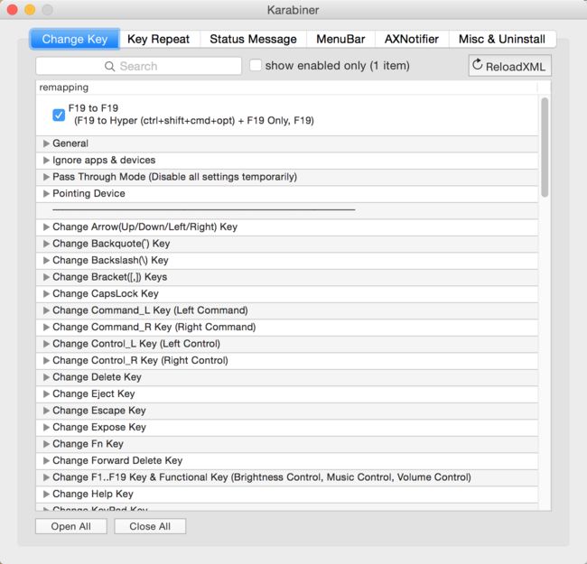
Task: Expand Change Command_L Key group
Action: [46, 310]
